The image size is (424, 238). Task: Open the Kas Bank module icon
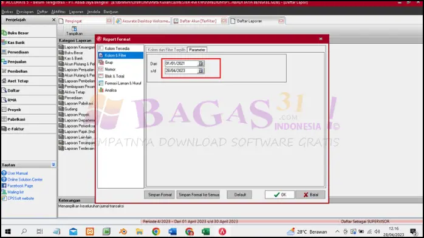(x=4, y=42)
